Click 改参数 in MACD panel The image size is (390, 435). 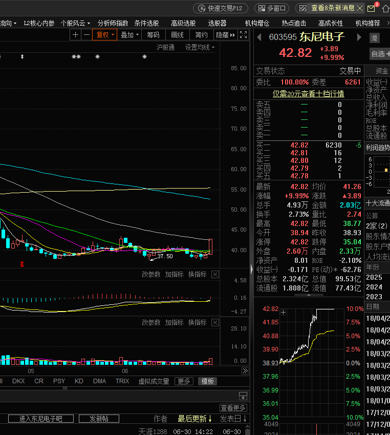coord(151,274)
